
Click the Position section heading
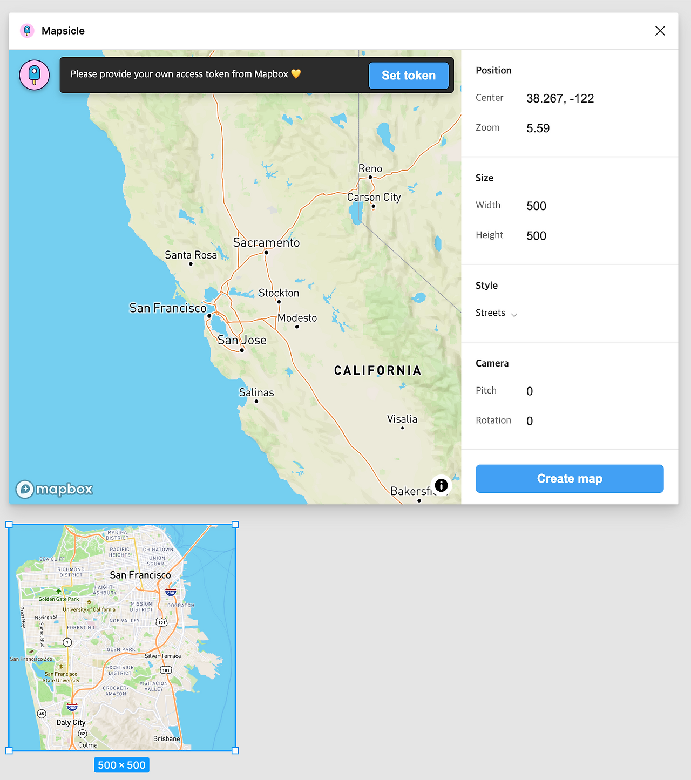click(493, 70)
